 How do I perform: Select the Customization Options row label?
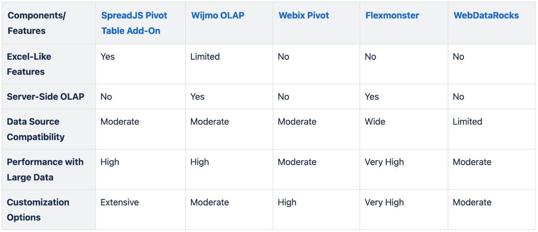(38, 210)
